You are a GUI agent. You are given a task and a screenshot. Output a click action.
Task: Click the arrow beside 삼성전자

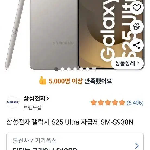click(x=47, y=98)
